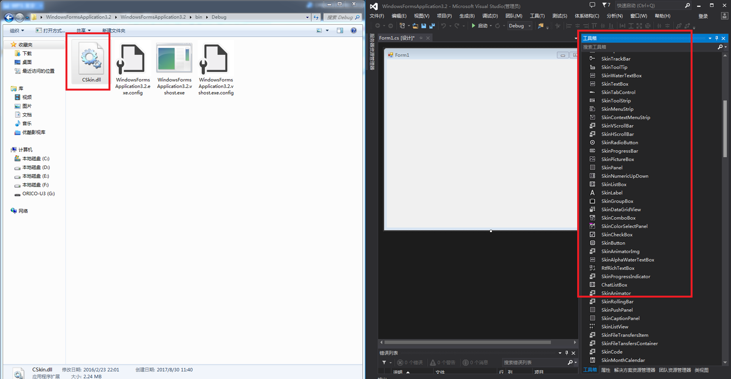The width and height of the screenshot is (731, 379).
Task: Open 组织 dropdown in Explorer toolbar
Action: (x=17, y=30)
